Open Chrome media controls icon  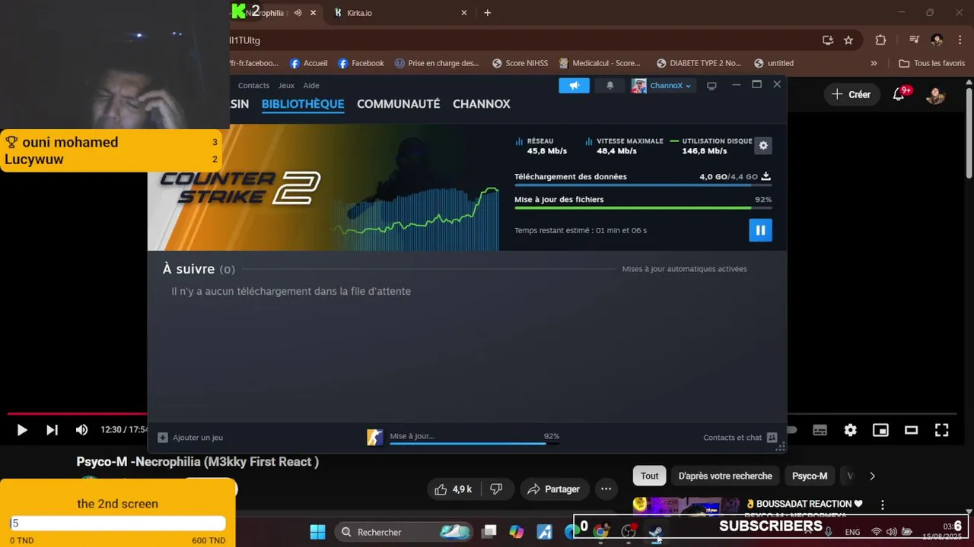[x=915, y=40]
